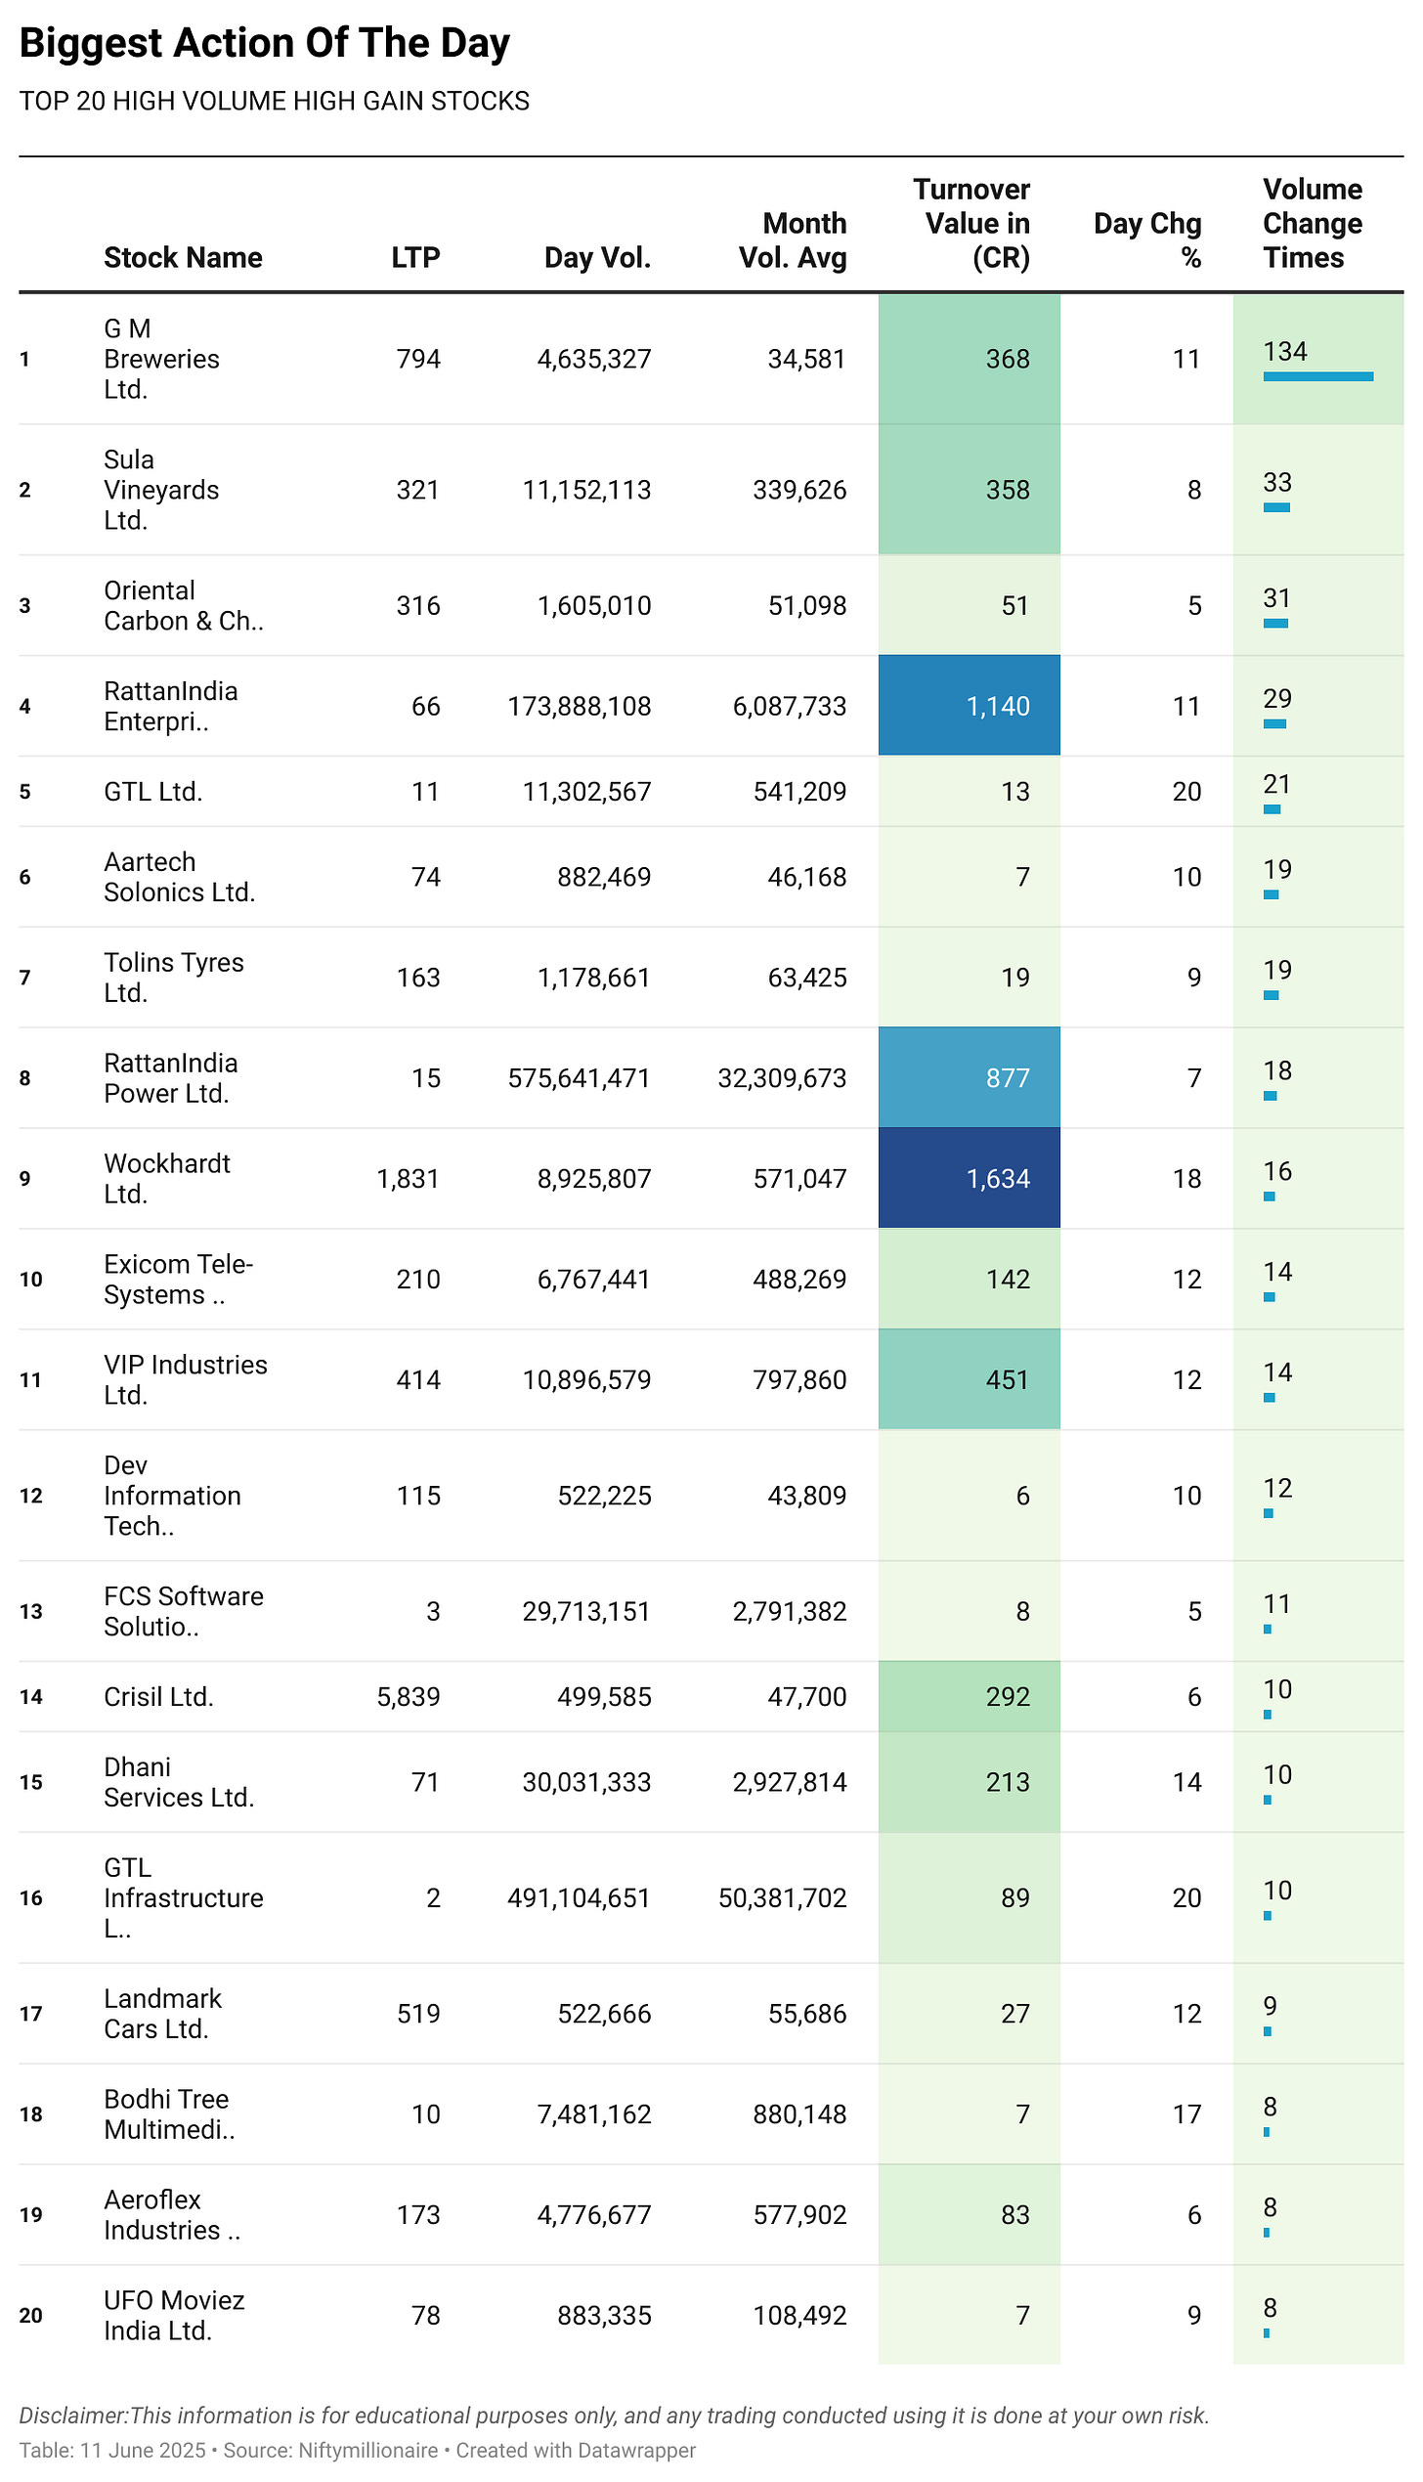Click the LTP value 5,839
This screenshot has height=2482, width=1423.
pyautogui.click(x=409, y=1697)
